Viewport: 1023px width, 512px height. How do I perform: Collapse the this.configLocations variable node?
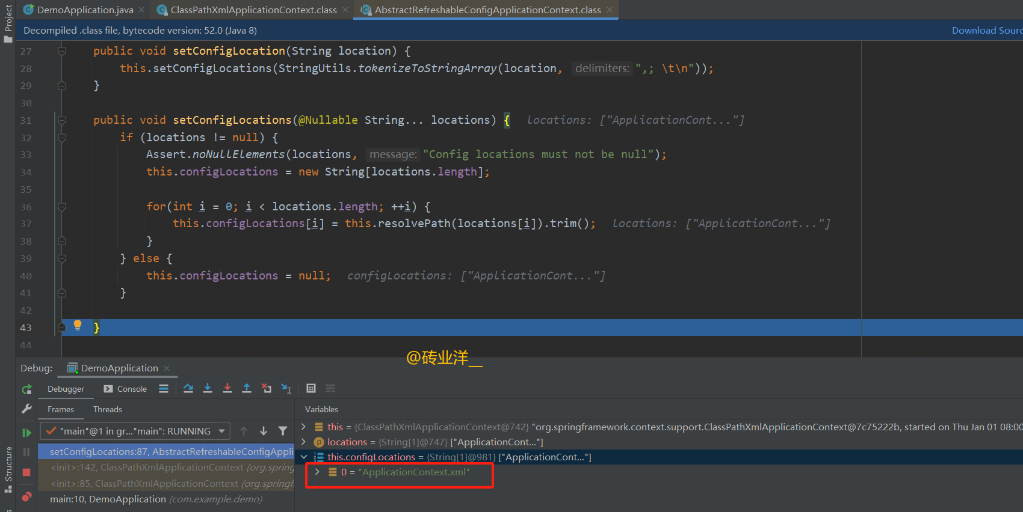click(303, 457)
